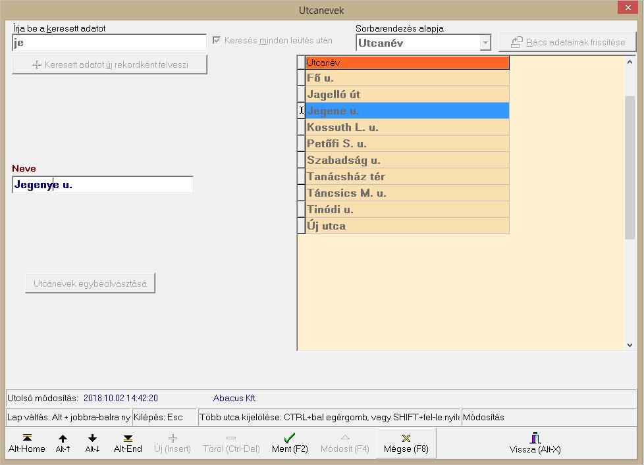Toggle 'Keresés minden leütés után' checkbox
The height and width of the screenshot is (465, 644).
tap(217, 40)
